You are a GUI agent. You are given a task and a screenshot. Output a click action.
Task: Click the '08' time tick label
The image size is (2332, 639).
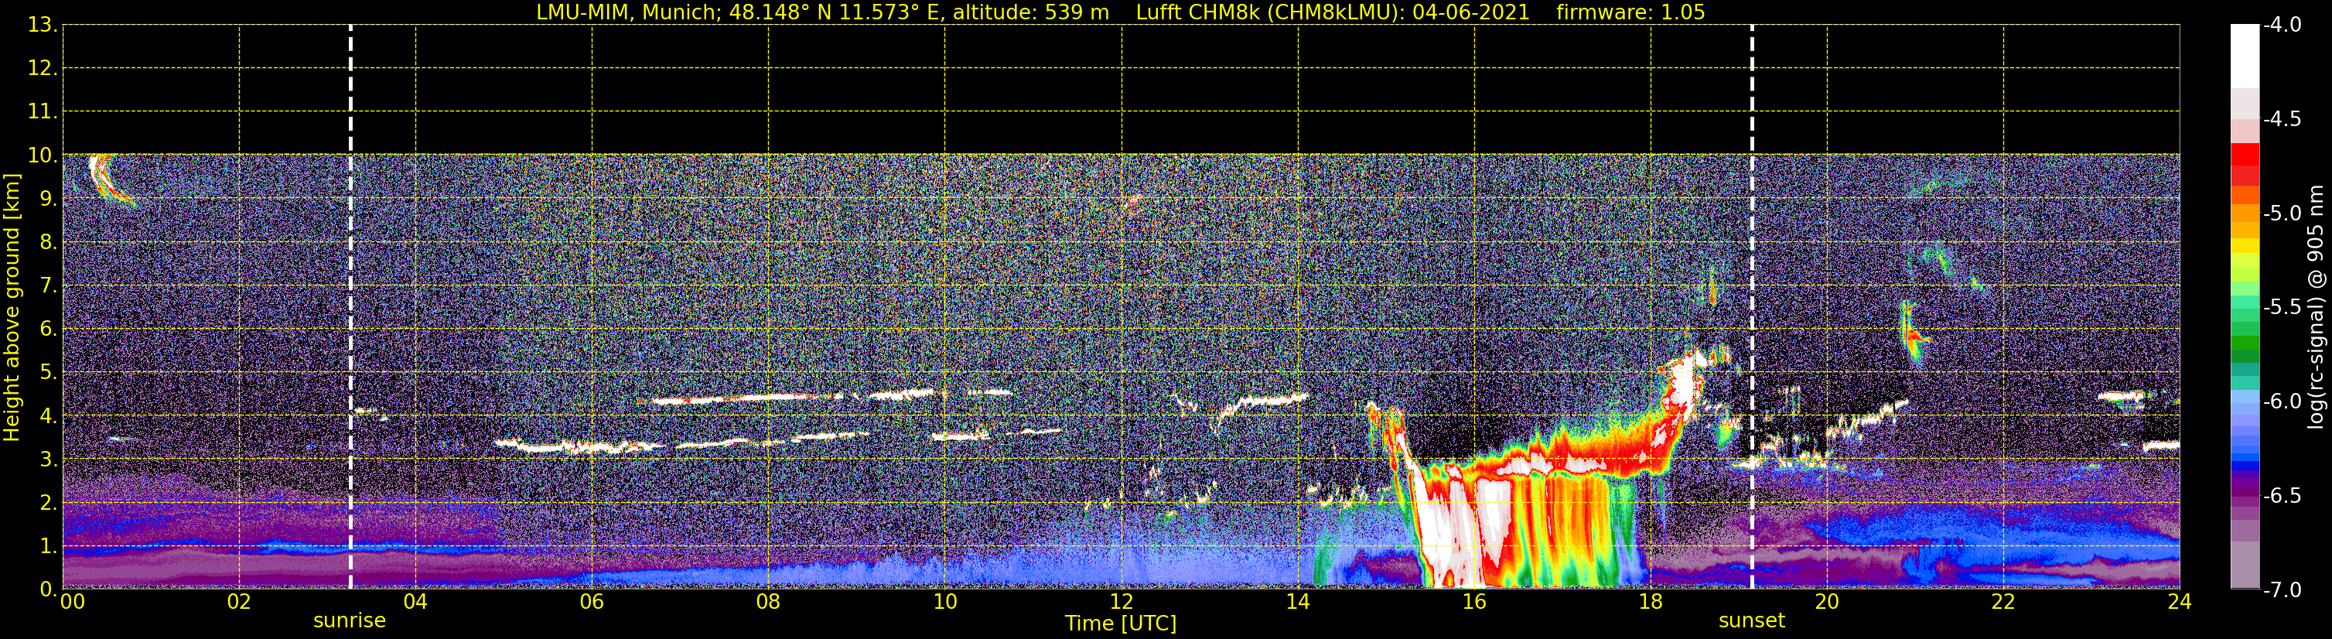point(769,602)
